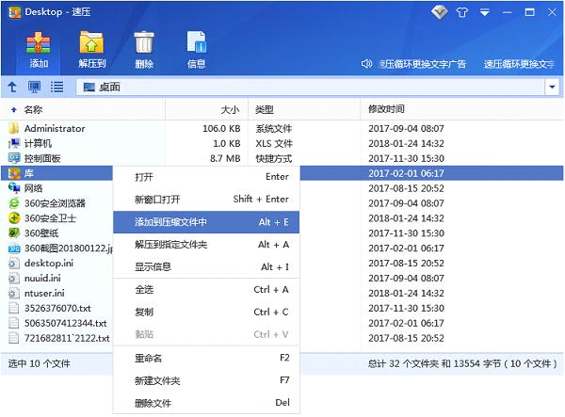Sort files by 修改时间 column header
This screenshot has height=417, width=565.
[x=386, y=109]
